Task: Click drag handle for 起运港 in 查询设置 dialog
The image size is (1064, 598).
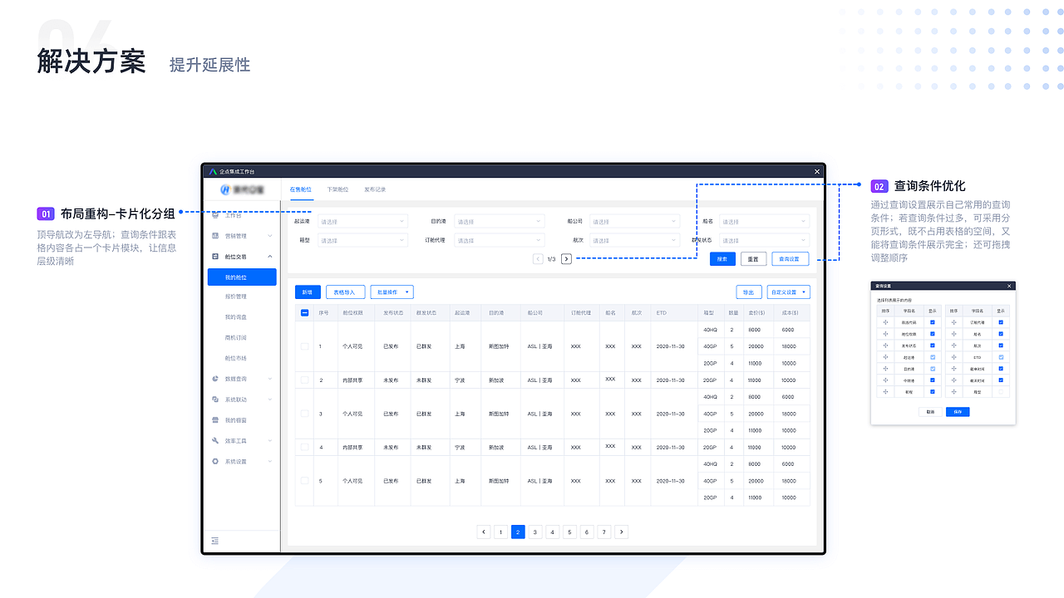Action: pyautogui.click(x=885, y=357)
